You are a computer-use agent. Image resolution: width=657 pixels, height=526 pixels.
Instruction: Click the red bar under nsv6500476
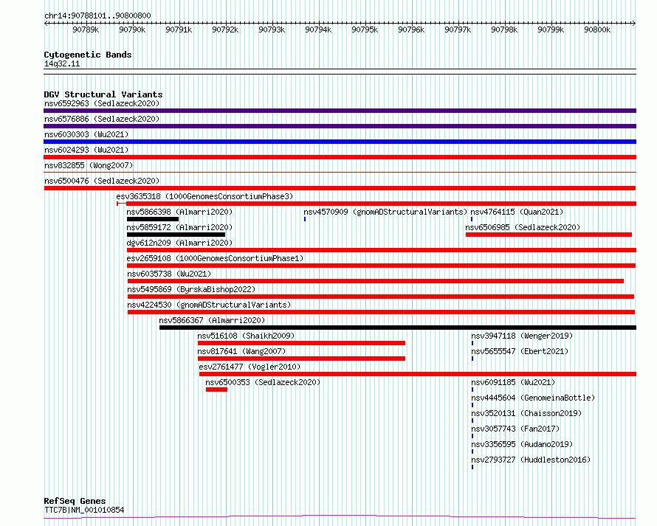pyautogui.click(x=340, y=188)
